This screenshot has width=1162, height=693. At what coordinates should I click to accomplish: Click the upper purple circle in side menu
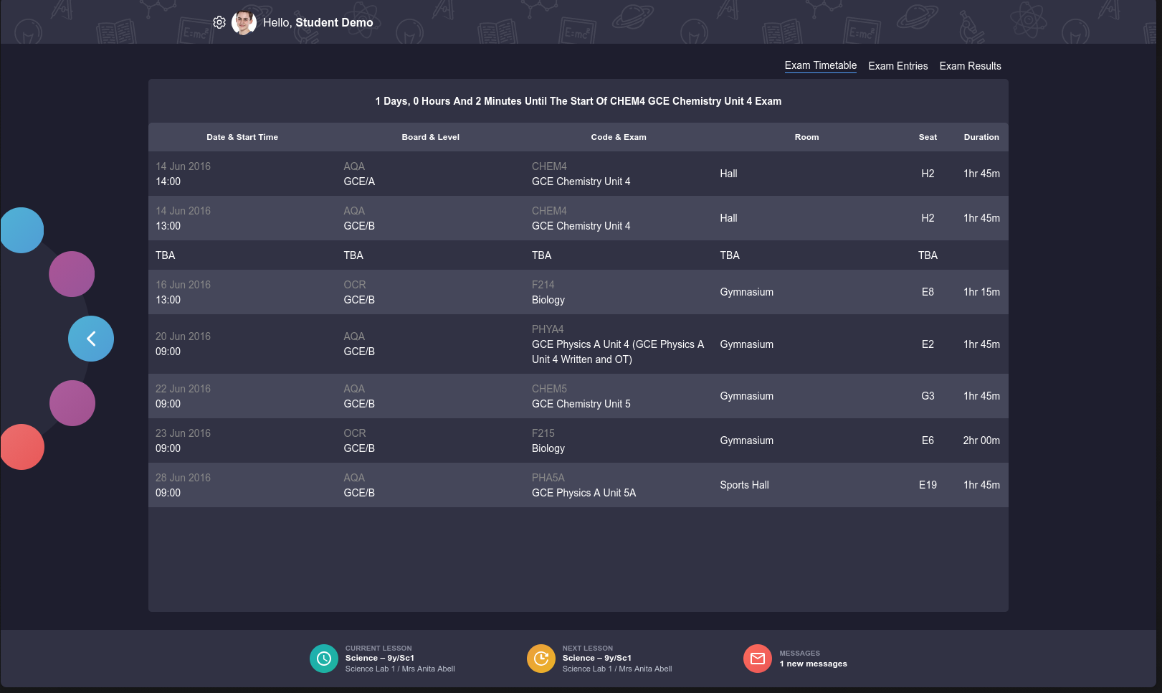point(72,274)
